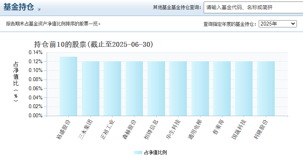Viewport: 303px width, 166px height.
Task: Focus the fund code search input field
Action: point(253,7)
